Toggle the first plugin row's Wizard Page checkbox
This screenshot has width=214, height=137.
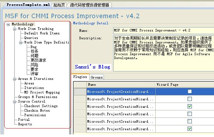pyautogui.click(x=190, y=92)
